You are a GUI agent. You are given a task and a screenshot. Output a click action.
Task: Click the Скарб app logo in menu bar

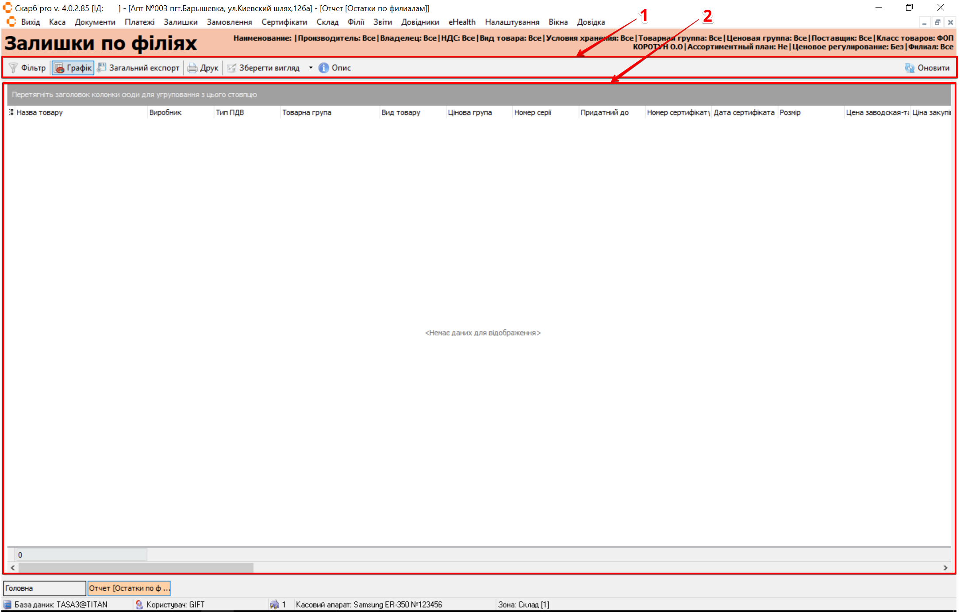pos(12,22)
